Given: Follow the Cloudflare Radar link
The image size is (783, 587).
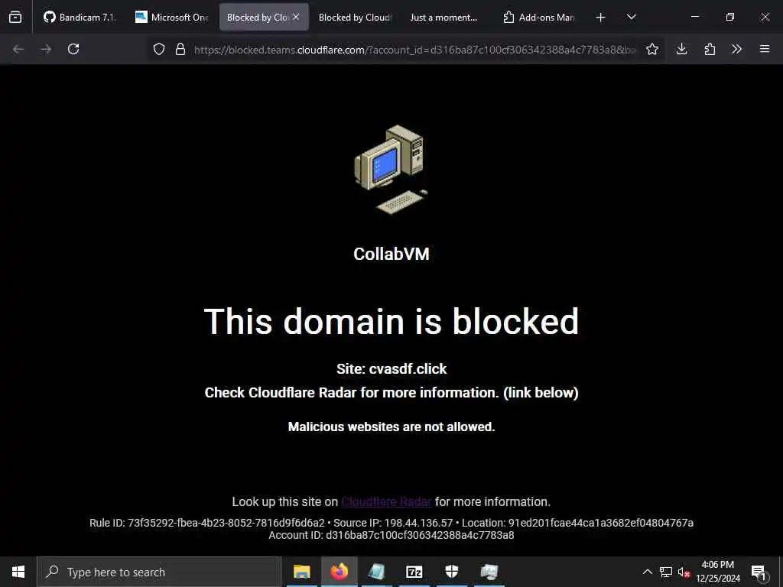Looking at the screenshot, I should 386,501.
